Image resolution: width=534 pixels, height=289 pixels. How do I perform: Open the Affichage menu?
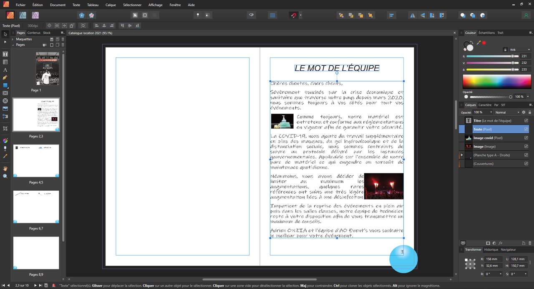pyautogui.click(x=155, y=5)
